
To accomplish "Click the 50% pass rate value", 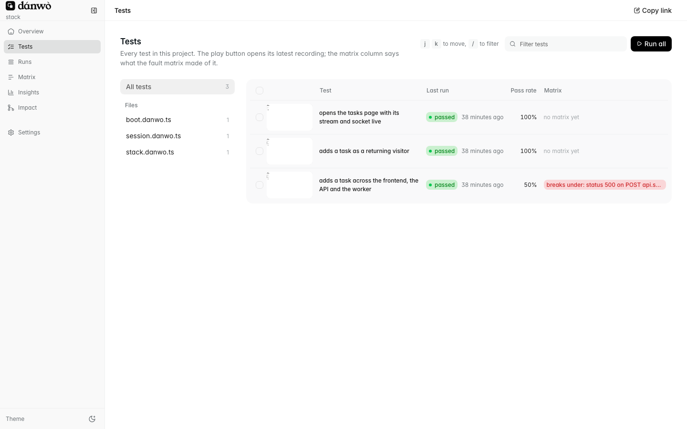I will [530, 185].
